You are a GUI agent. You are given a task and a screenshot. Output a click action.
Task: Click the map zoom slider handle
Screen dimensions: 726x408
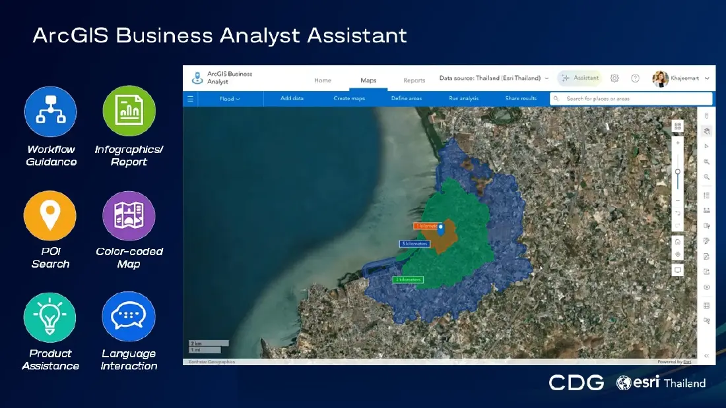677,171
